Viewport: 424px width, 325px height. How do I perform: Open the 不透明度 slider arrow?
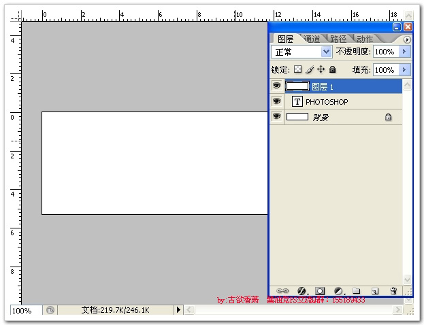pos(404,51)
